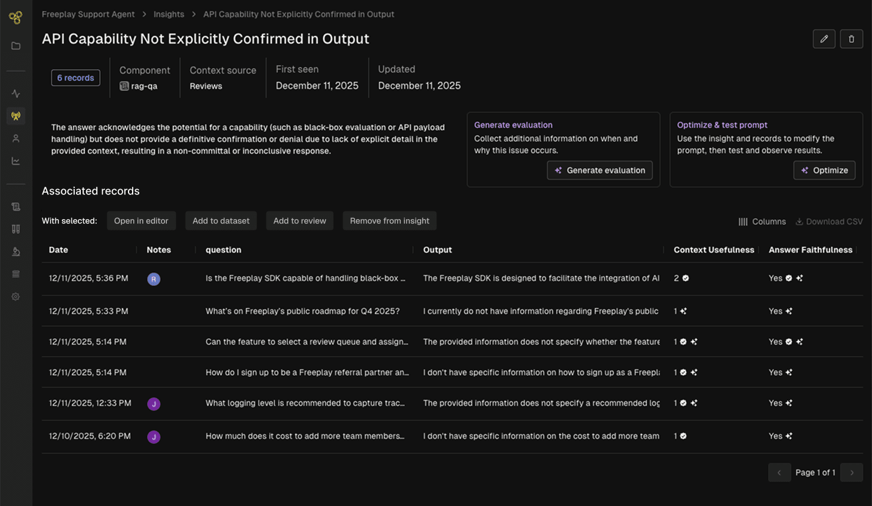Viewport: 872px width, 506px height.
Task: Click Download CSV
Action: click(x=829, y=221)
